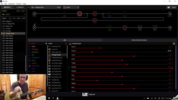The image size is (178, 100).
Task: Select the yellow EQ block
Action: [x=140, y=27]
